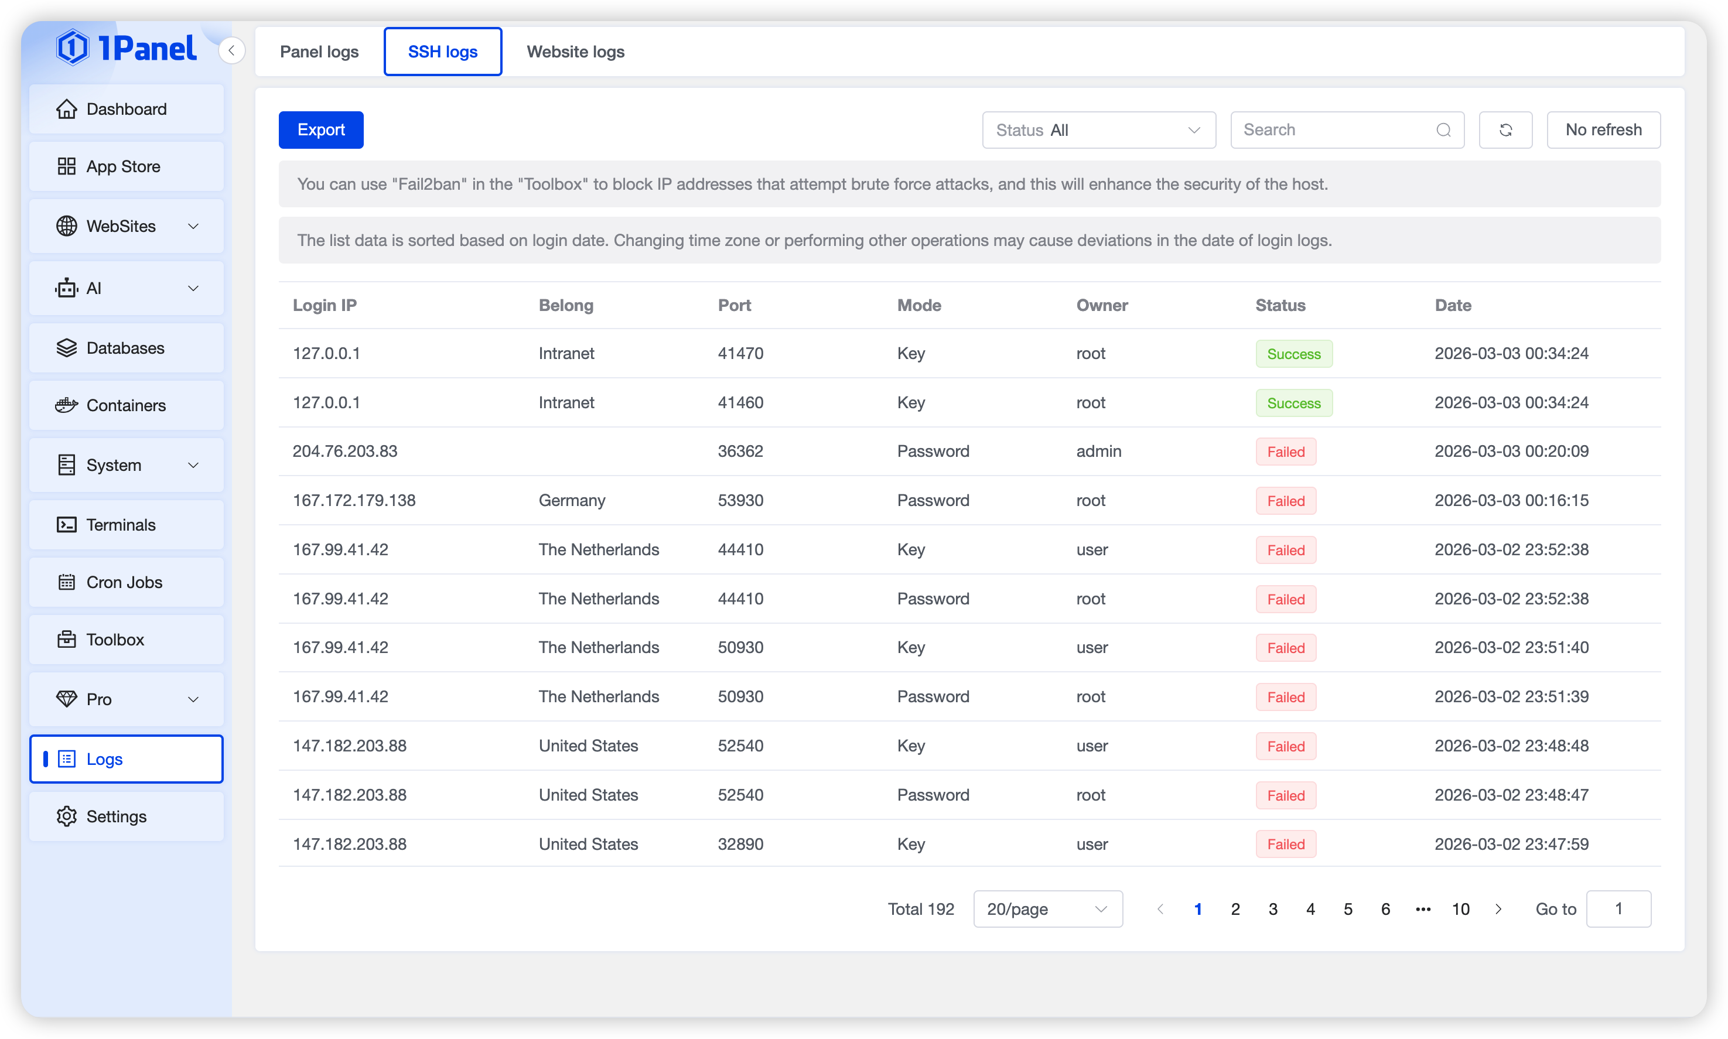This screenshot has width=1728, height=1039.
Task: Open Containers via the Docker whale icon
Action: point(67,405)
